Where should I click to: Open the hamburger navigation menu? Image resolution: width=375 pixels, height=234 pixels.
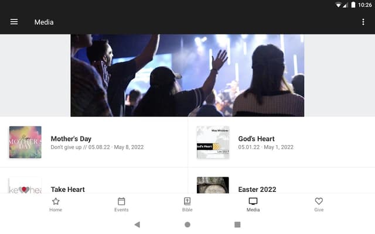14,22
